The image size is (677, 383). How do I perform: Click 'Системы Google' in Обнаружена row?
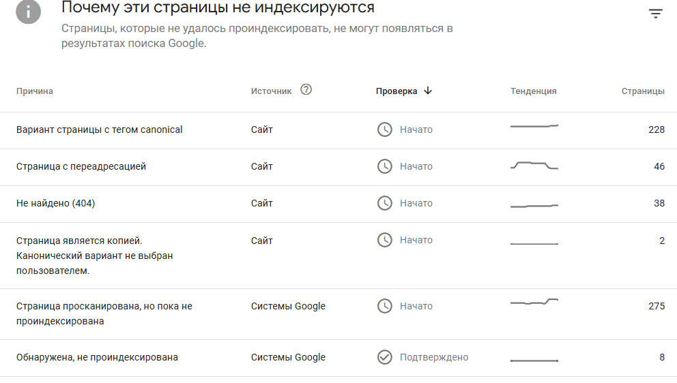(288, 357)
